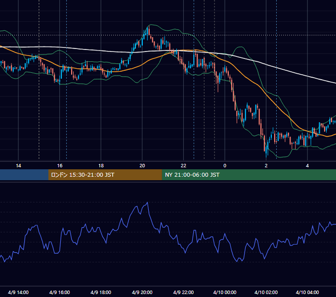Screen dimensions: 336x297
Task: Click the 14 hour axis label
Action: pyautogui.click(x=18, y=166)
